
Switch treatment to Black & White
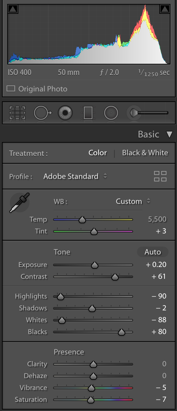pyautogui.click(x=145, y=153)
